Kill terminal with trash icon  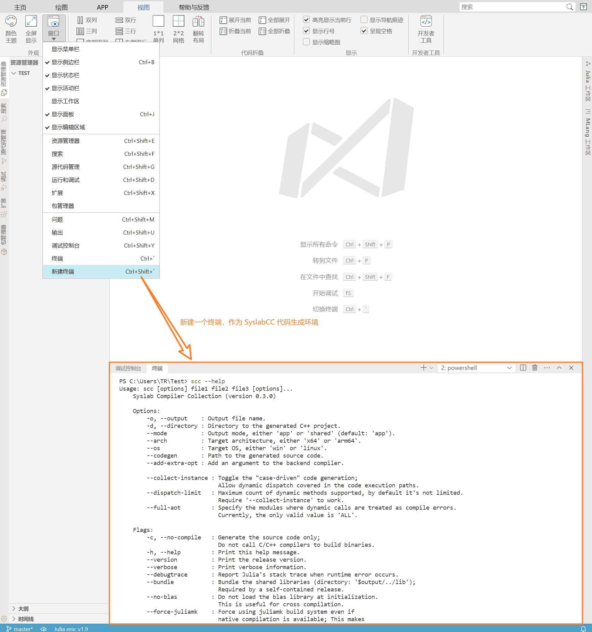click(535, 368)
